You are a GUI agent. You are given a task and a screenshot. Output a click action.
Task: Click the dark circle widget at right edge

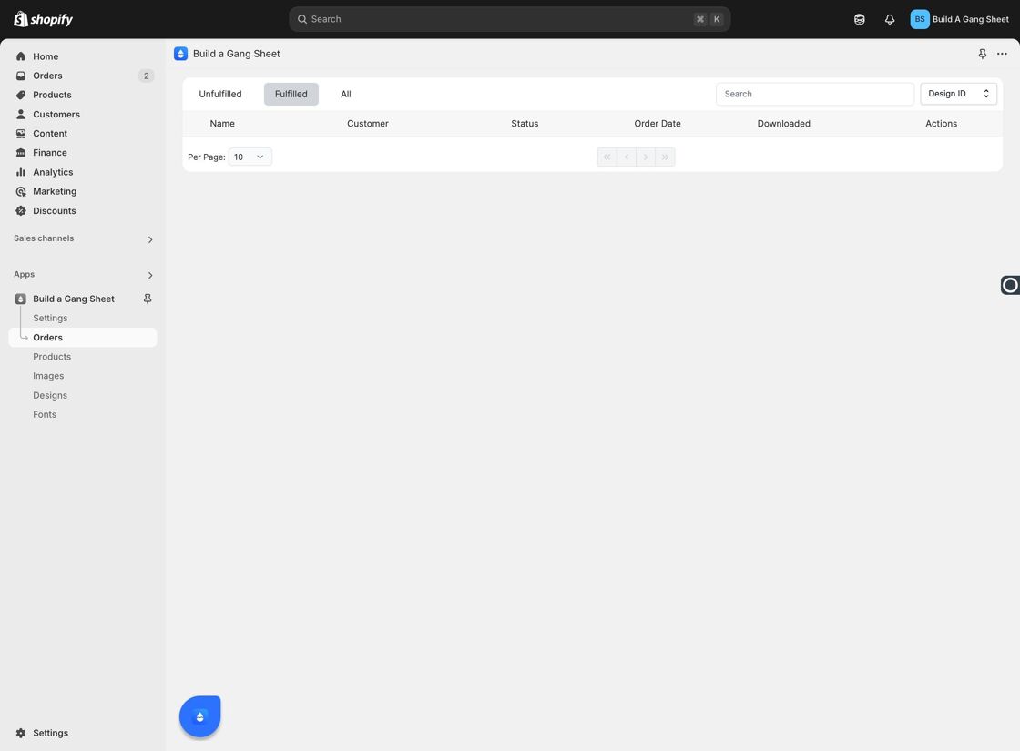(x=1010, y=285)
